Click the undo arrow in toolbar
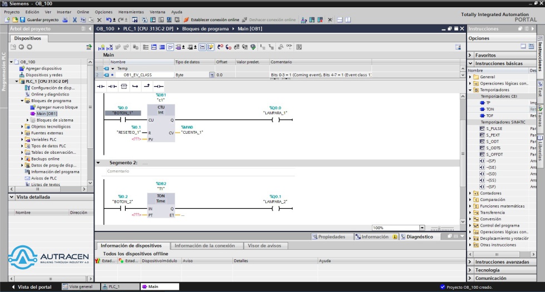 click(x=108, y=19)
